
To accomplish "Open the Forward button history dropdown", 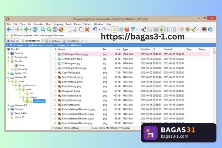I will click(x=21, y=30).
